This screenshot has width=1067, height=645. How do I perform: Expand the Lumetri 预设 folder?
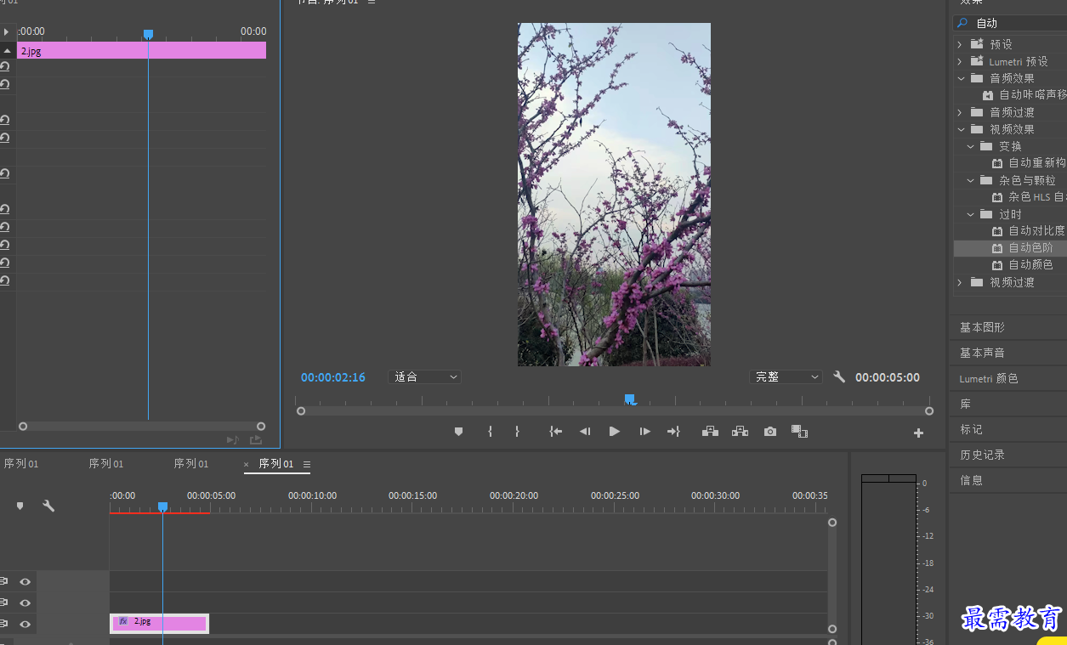(x=960, y=61)
